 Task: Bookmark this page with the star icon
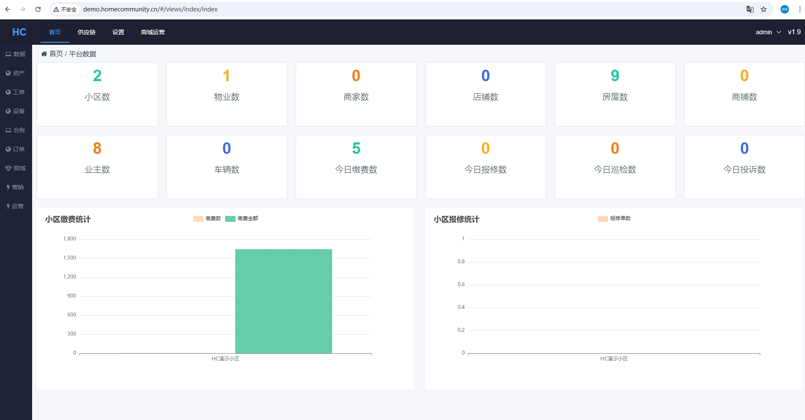tap(764, 9)
